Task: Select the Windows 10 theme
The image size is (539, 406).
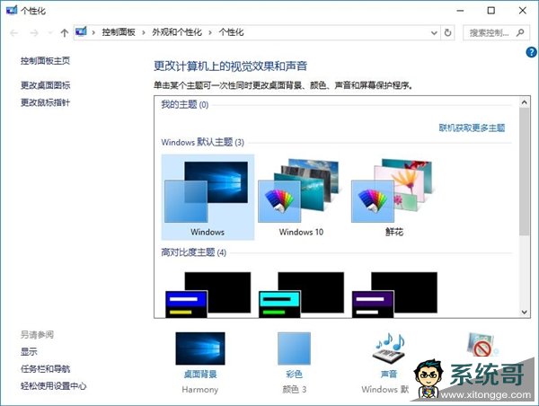Action: (x=301, y=197)
